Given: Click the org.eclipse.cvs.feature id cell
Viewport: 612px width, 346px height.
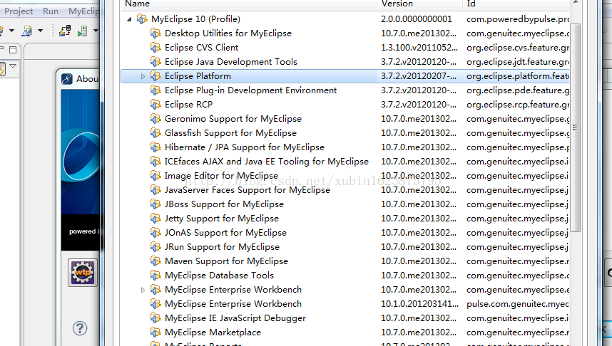Looking at the screenshot, I should coord(518,48).
